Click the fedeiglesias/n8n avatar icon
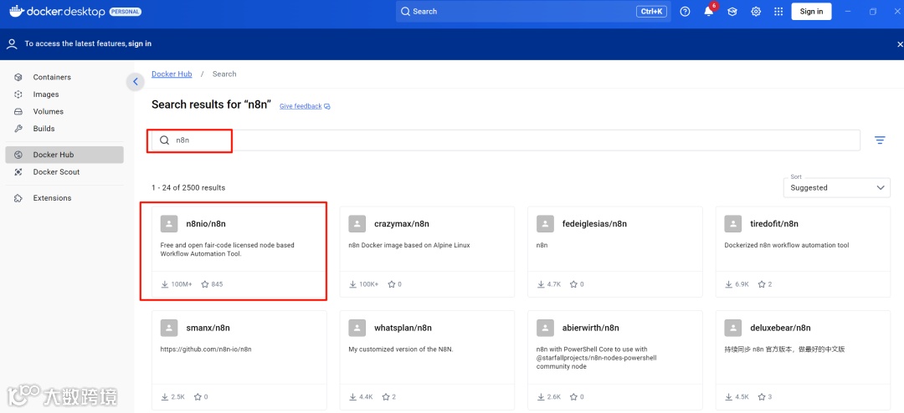 546,224
